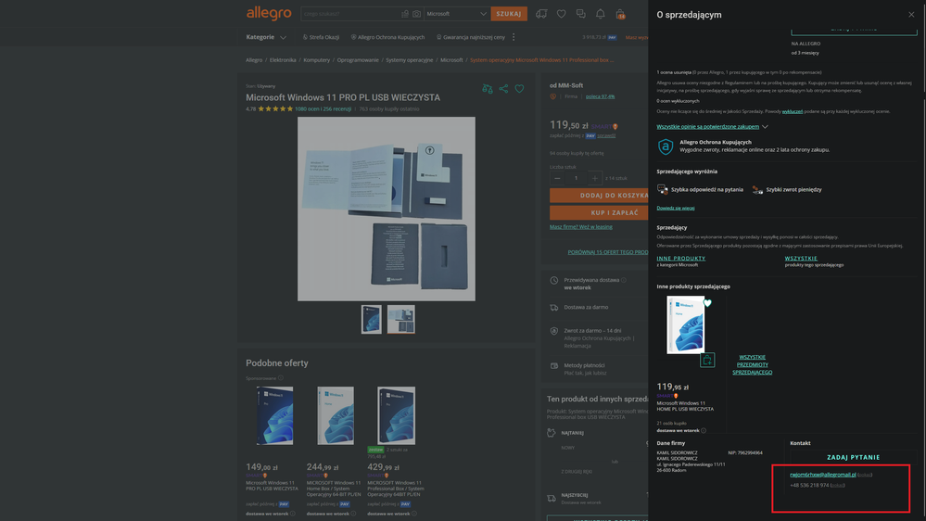Increase quantity with plus button

coord(595,178)
